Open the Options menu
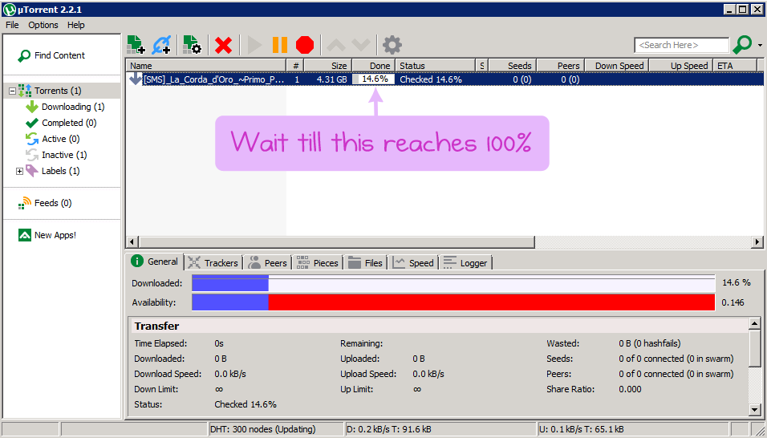 [43, 25]
